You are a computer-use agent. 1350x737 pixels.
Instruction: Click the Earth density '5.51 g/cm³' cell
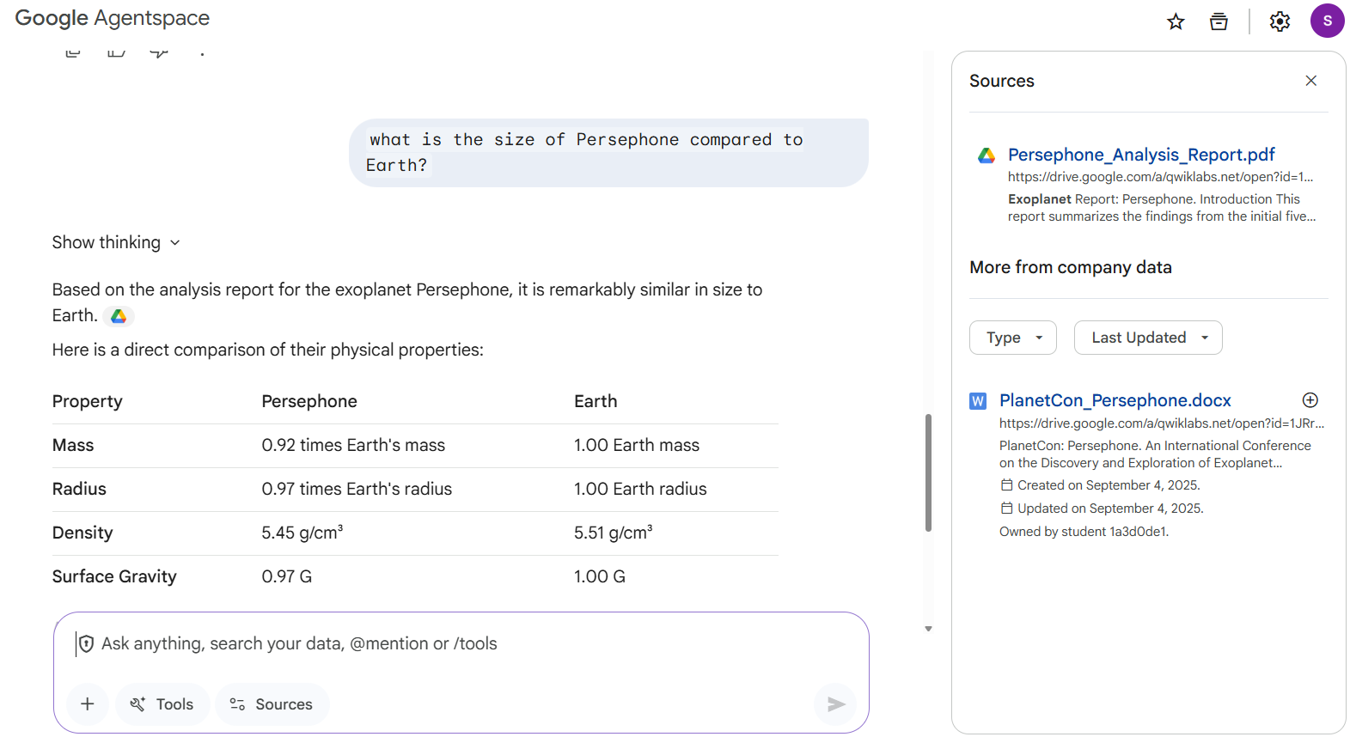click(614, 533)
